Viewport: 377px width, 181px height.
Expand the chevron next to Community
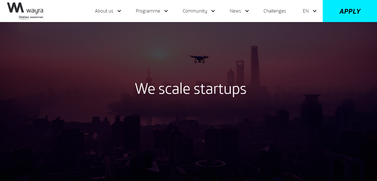(x=213, y=11)
